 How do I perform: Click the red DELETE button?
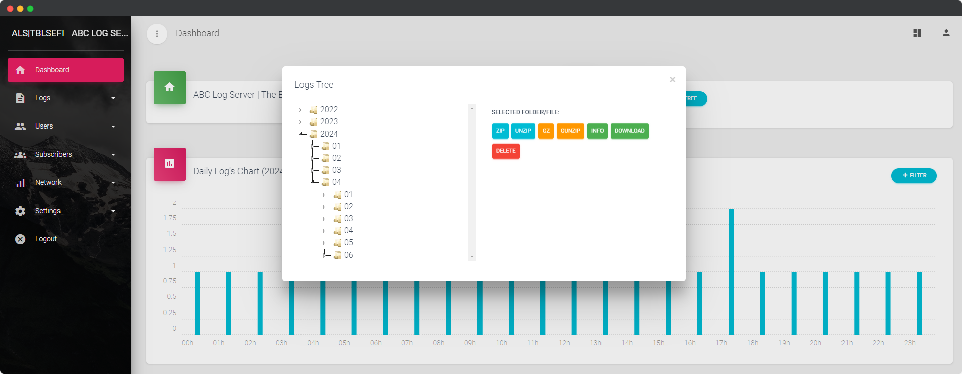point(506,151)
